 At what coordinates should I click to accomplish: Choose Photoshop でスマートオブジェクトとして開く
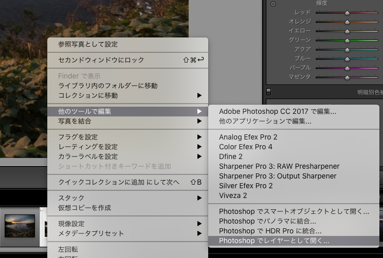pos(294,211)
